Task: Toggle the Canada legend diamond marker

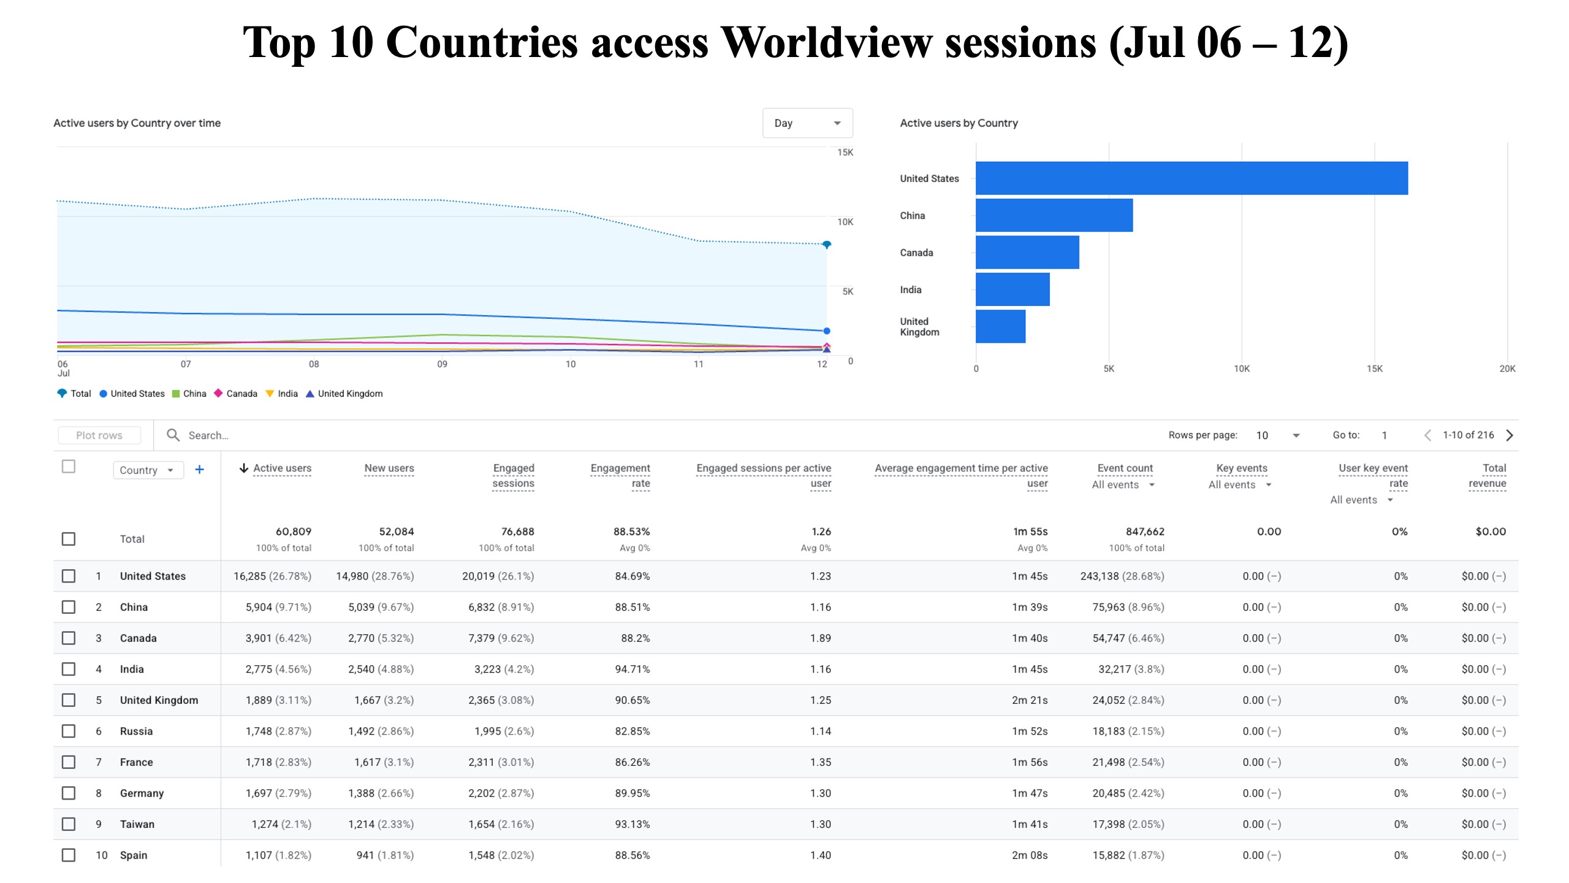Action: [x=218, y=393]
